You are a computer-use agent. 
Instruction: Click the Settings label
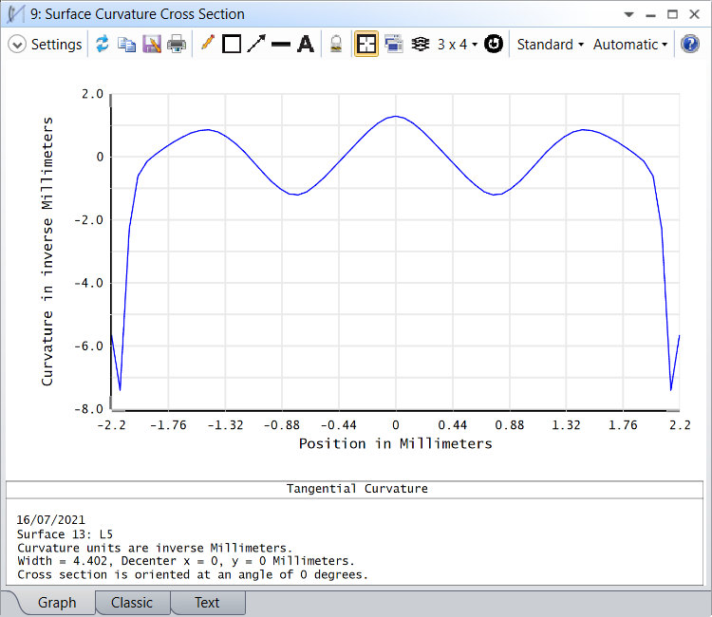(x=56, y=44)
